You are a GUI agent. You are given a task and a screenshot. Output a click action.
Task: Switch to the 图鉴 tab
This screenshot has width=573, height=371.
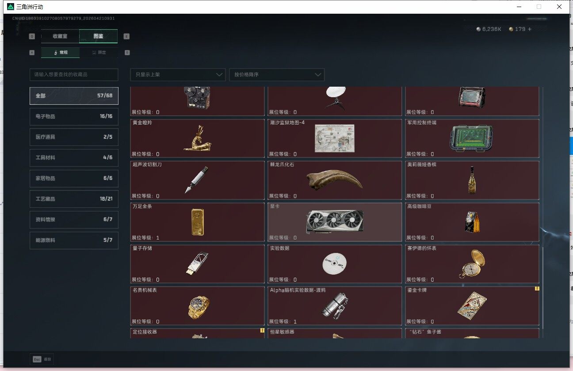pyautogui.click(x=98, y=36)
